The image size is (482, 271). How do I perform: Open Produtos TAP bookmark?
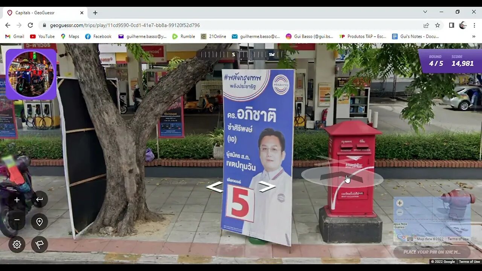point(363,37)
